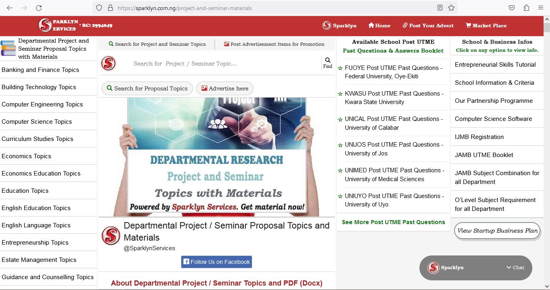Open Guidance and Counselling Topics

48,277
